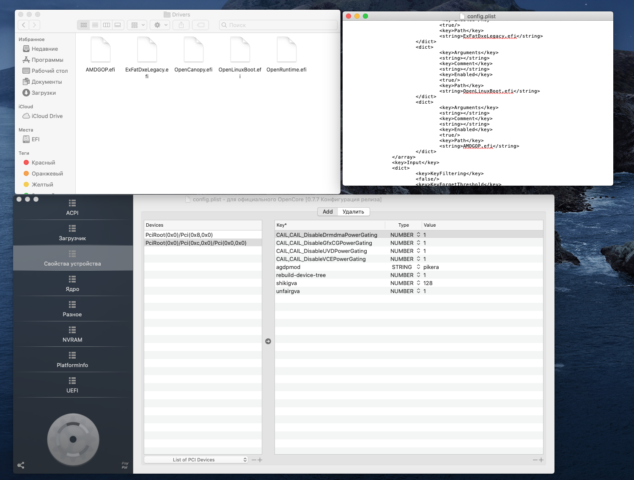Remove selected device with minus button
Screen dimensions: 634x480
(254, 460)
